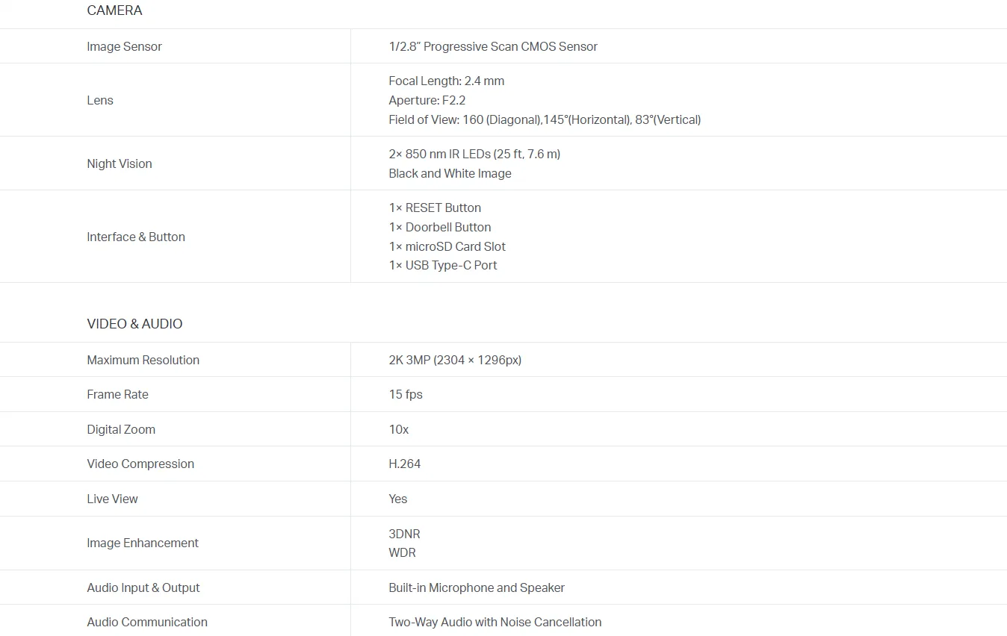
Task: Click the USB Type-C Port entry
Action: [443, 265]
